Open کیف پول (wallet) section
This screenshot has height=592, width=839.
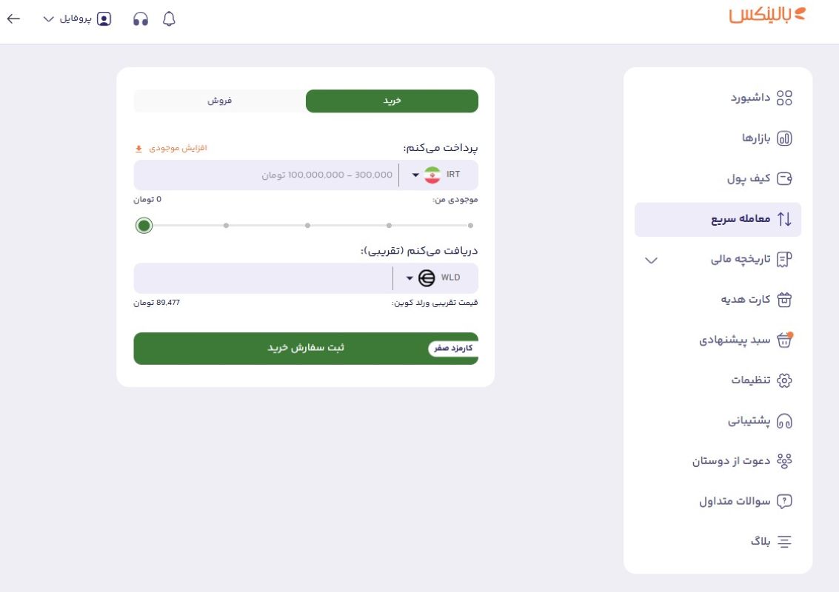click(766, 178)
